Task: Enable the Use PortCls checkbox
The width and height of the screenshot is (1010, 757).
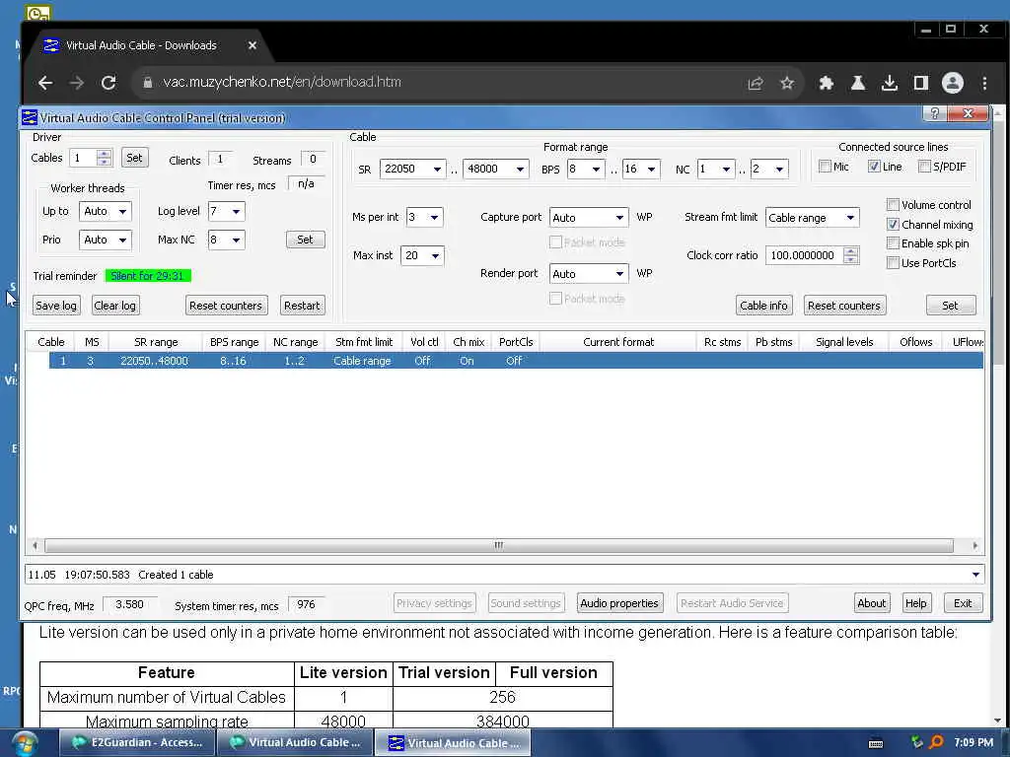Action: pyautogui.click(x=893, y=262)
